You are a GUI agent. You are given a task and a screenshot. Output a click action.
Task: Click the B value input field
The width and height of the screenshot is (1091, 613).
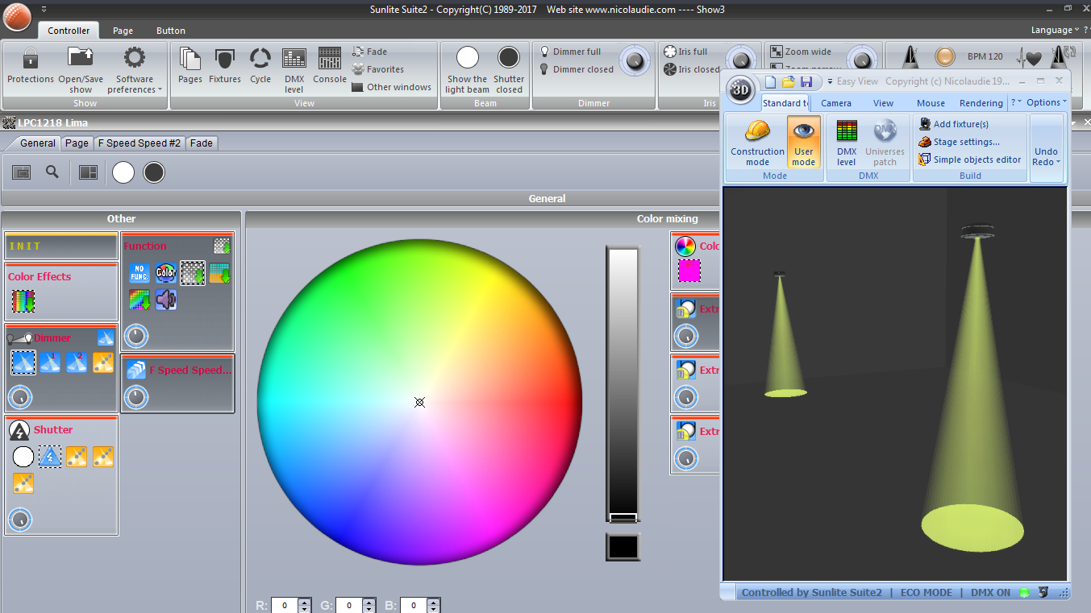click(x=413, y=605)
